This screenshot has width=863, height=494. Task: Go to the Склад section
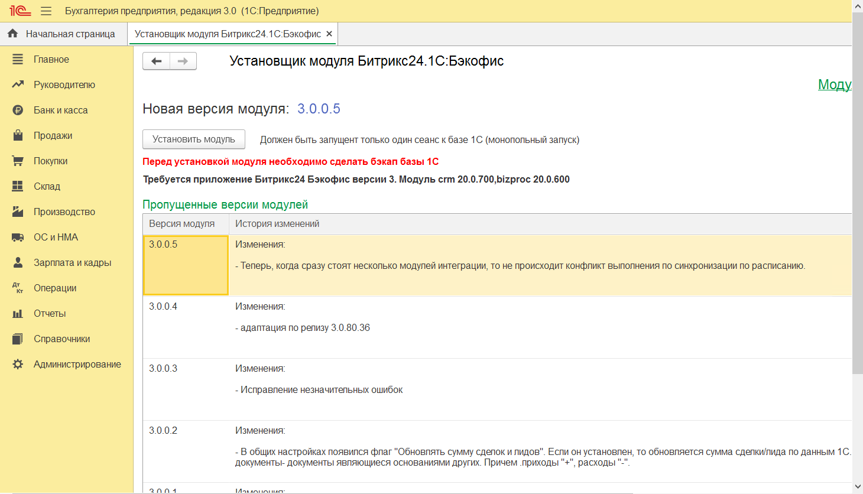click(47, 186)
